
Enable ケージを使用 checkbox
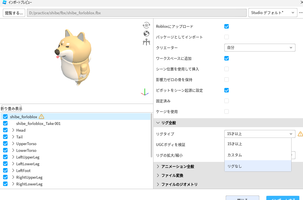(227, 111)
